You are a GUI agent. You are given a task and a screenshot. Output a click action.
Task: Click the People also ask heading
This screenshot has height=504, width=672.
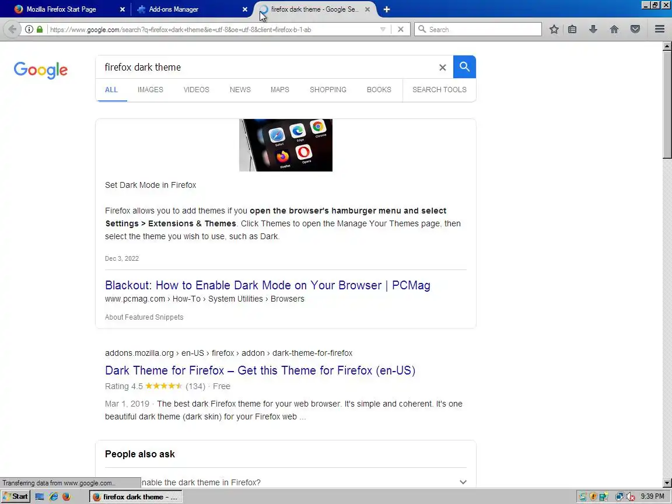click(x=140, y=454)
